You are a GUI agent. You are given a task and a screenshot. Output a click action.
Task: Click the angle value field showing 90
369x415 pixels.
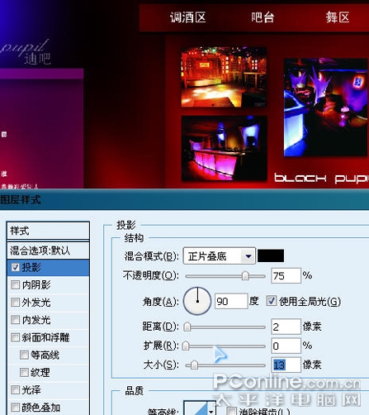(x=231, y=301)
